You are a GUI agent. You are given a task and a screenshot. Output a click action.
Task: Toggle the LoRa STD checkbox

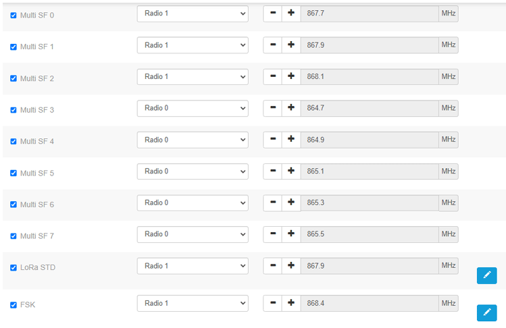tap(14, 268)
